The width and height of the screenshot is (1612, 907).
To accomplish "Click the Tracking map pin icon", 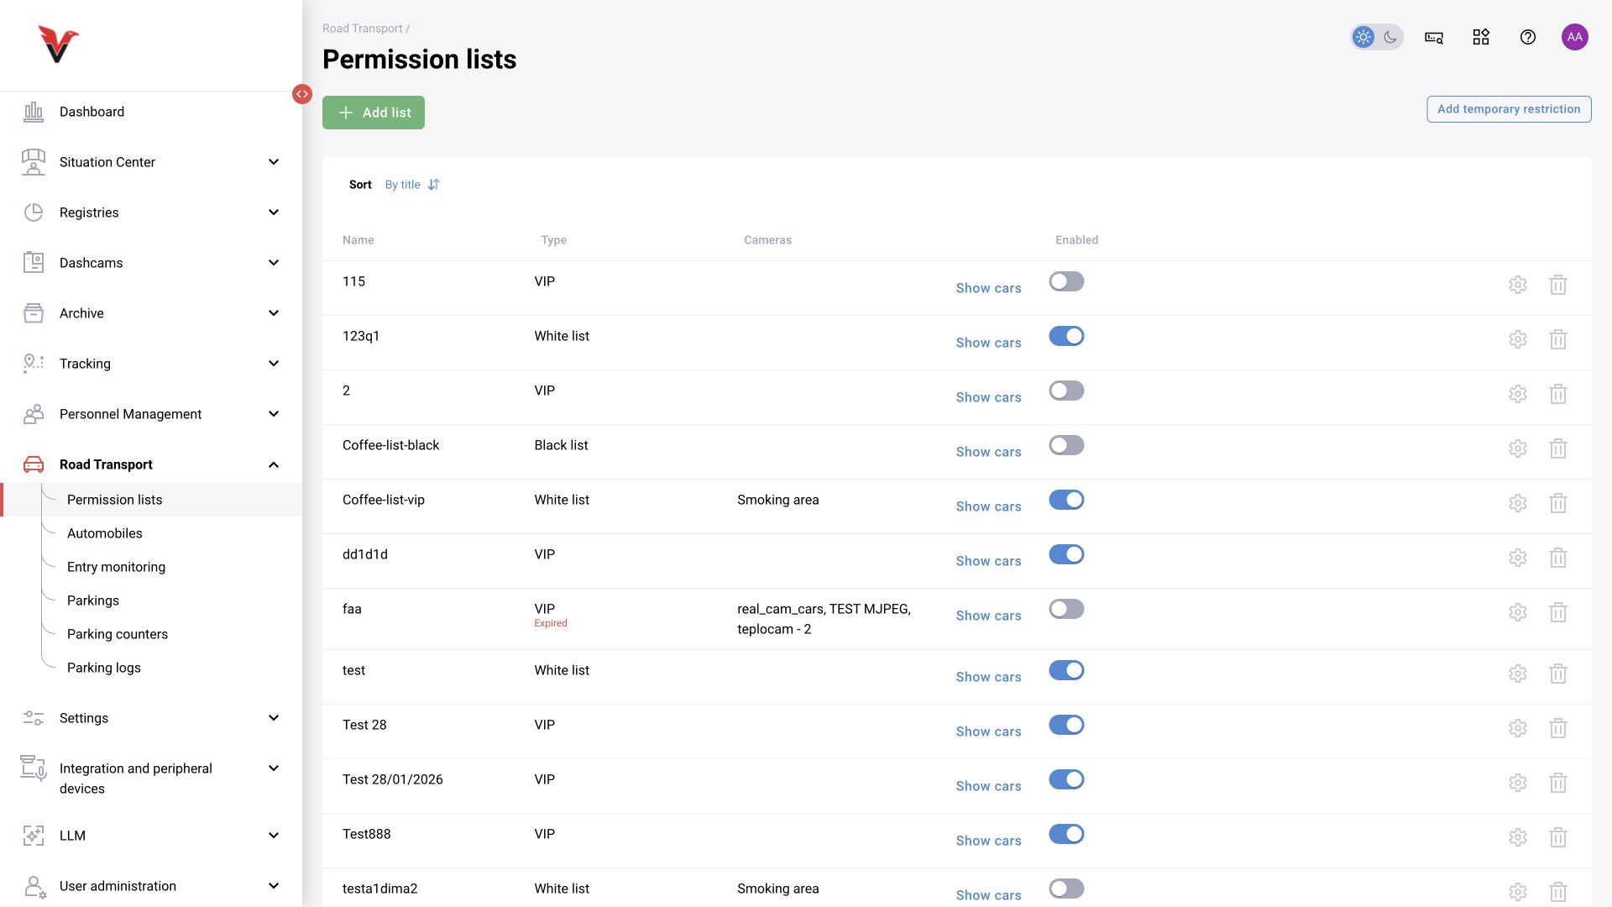I will click(x=34, y=364).
